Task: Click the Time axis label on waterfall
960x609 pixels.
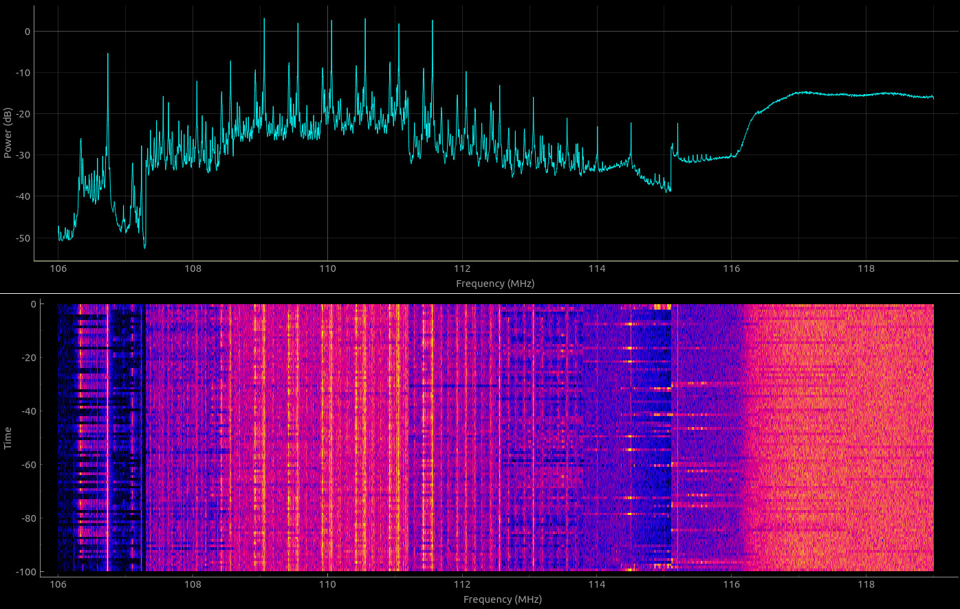Action: coord(8,437)
